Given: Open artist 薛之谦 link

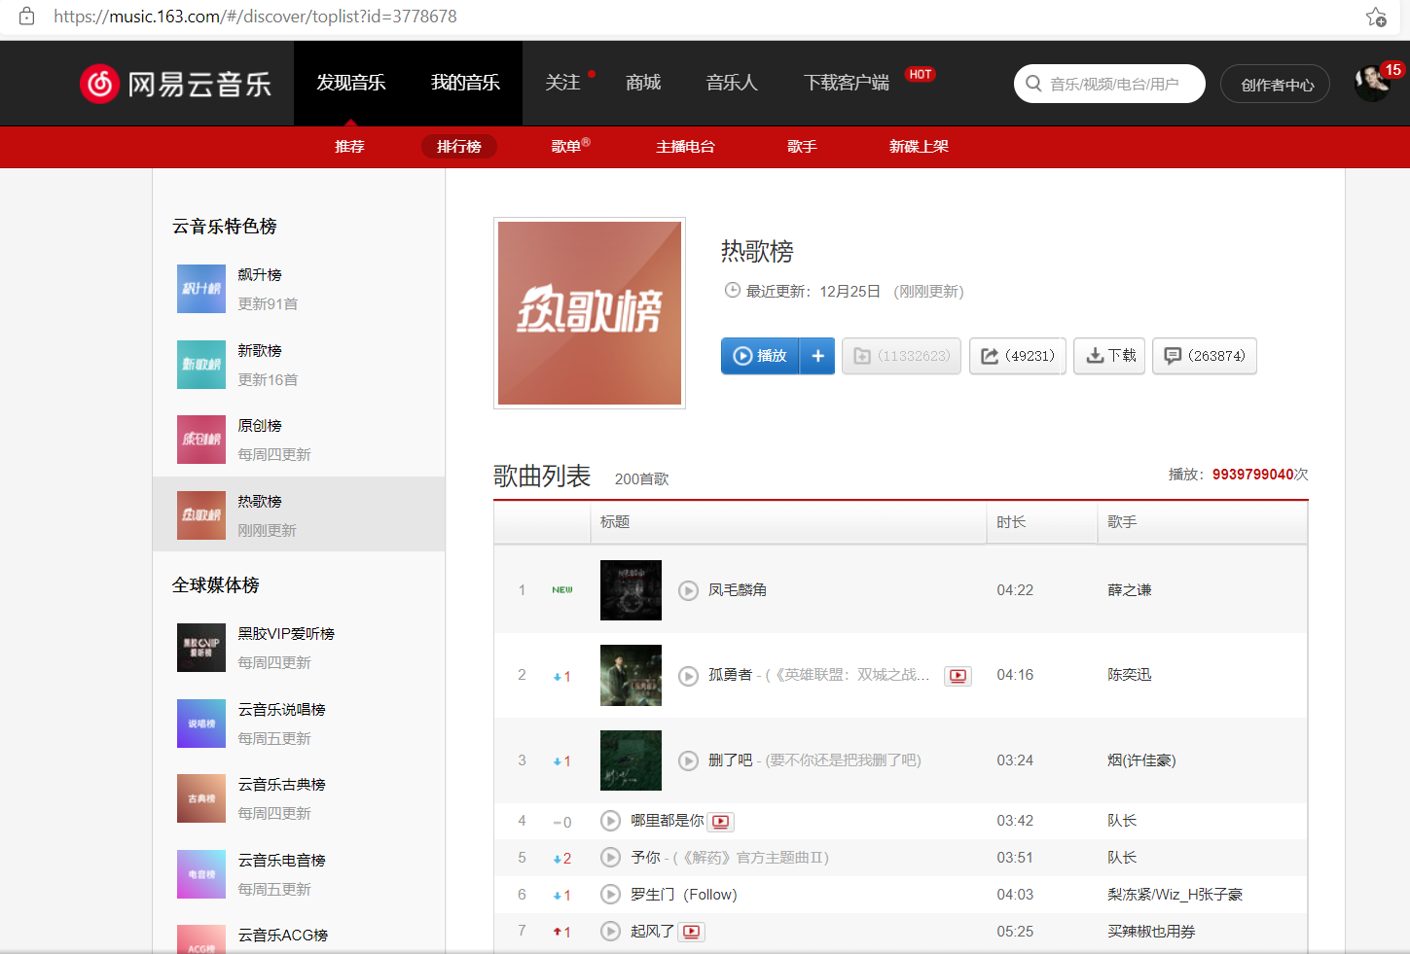Looking at the screenshot, I should pyautogui.click(x=1130, y=590).
